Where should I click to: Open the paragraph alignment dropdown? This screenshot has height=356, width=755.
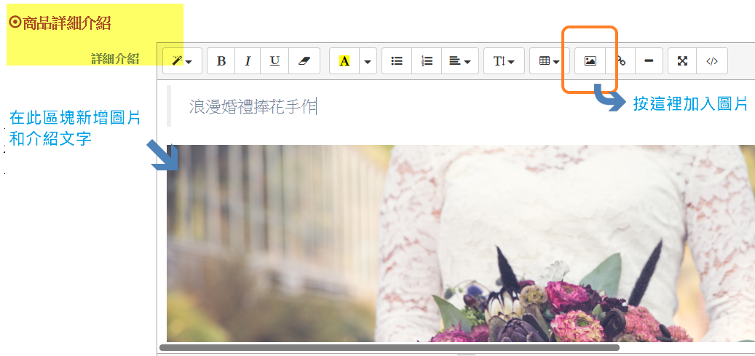[460, 60]
